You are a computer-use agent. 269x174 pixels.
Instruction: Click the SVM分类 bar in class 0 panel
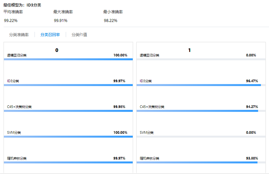tap(68, 137)
